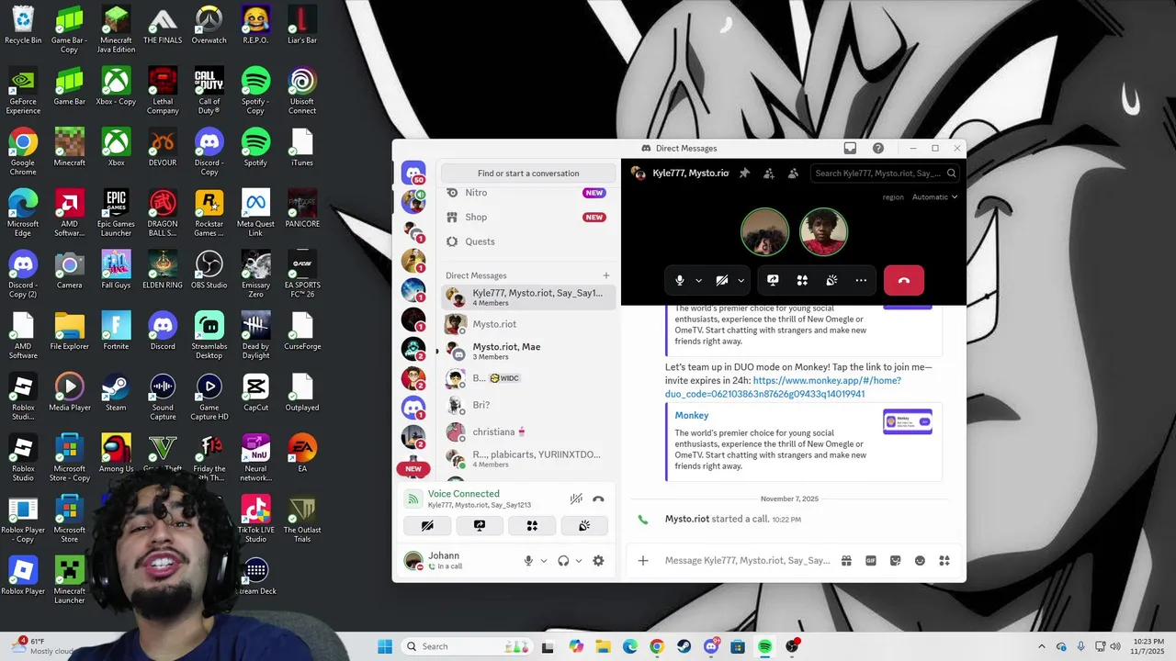The image size is (1176, 661).
Task: Open Bri? direct message
Action: 528,405
